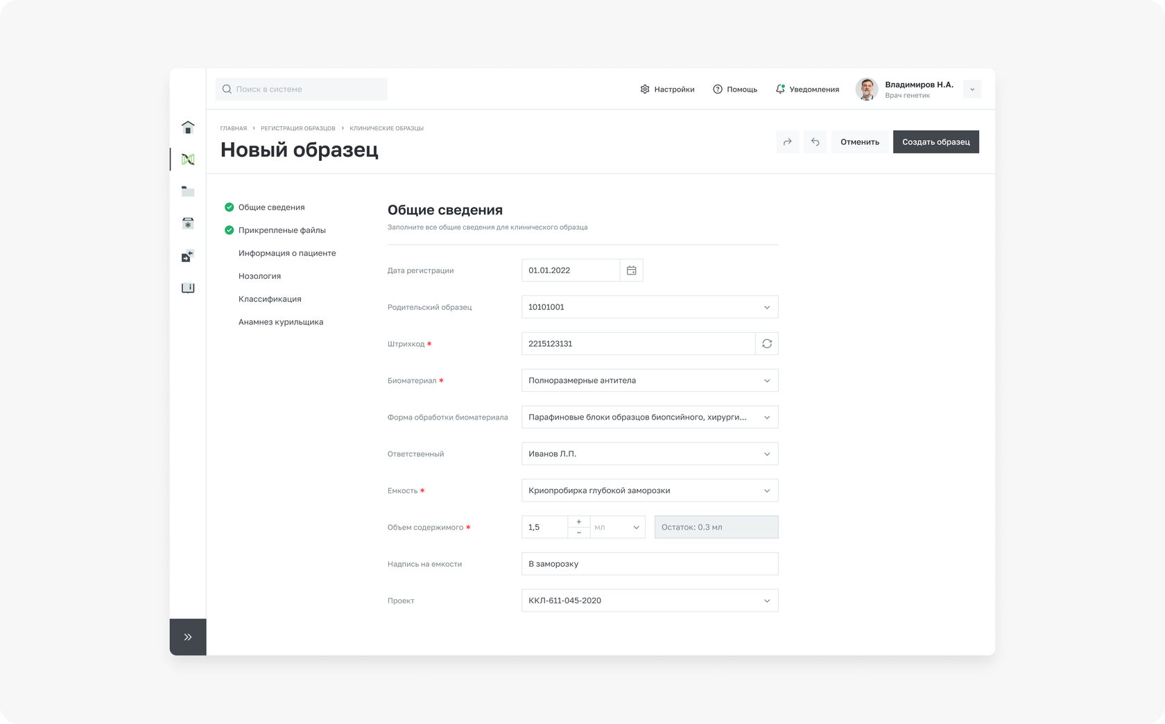Select the DNA samples icon in sidebar
The height and width of the screenshot is (724, 1165).
click(x=188, y=160)
